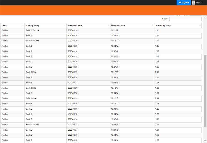The height and width of the screenshot is (143, 207).
Task: Click the 1.02 fly time value
Action: (157, 125)
